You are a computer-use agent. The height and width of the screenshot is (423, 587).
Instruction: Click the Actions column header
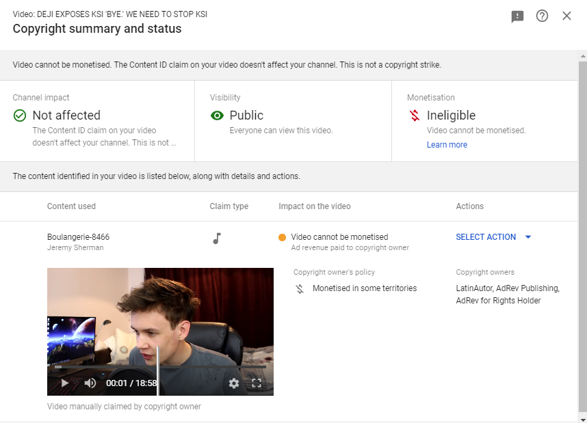point(469,206)
